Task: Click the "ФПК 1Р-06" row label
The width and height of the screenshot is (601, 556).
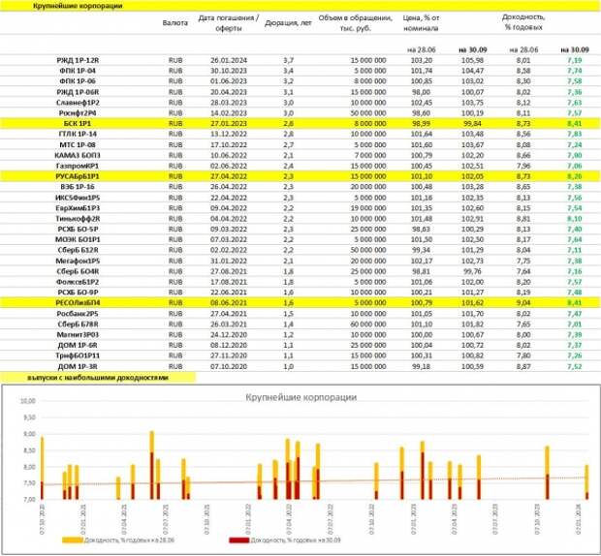Action: point(78,81)
